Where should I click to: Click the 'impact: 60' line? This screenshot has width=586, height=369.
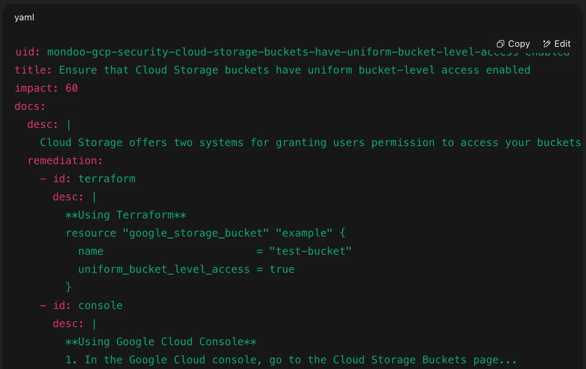click(x=46, y=88)
